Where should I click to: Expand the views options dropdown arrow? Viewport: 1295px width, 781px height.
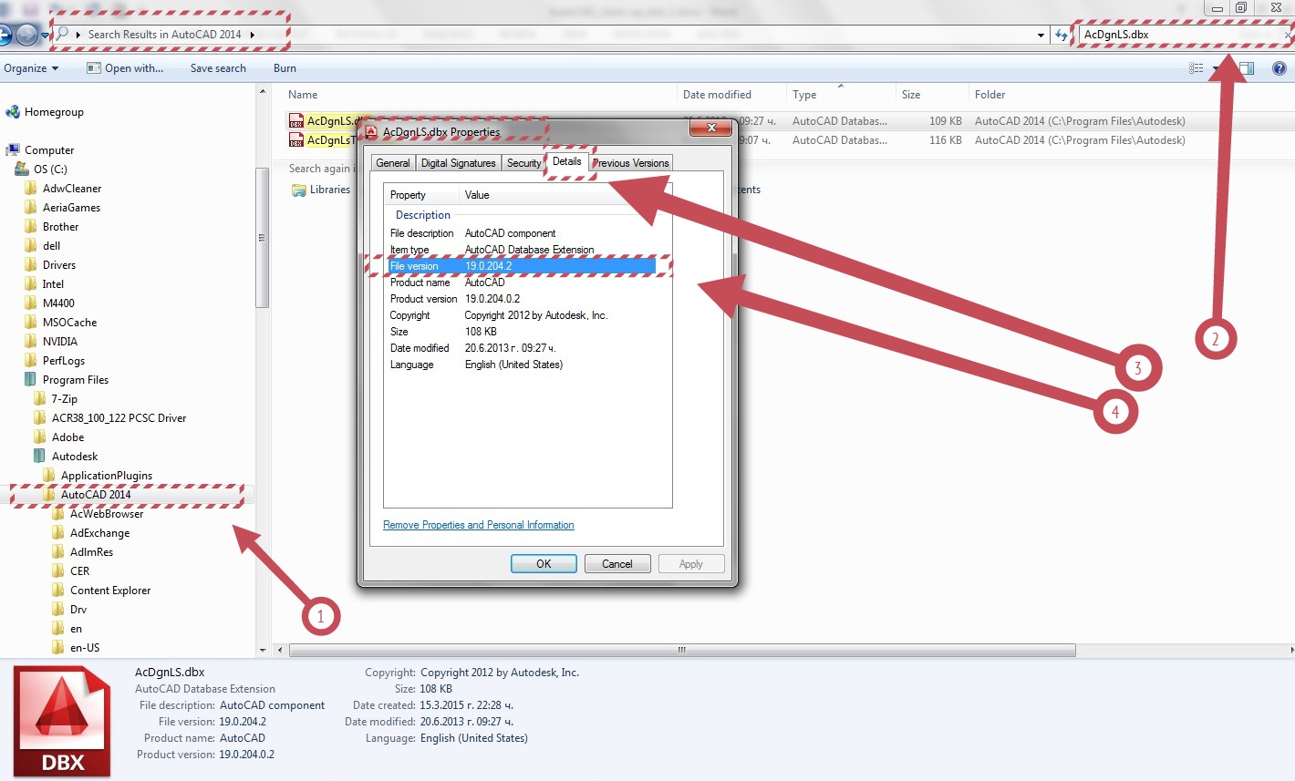pos(1215,68)
